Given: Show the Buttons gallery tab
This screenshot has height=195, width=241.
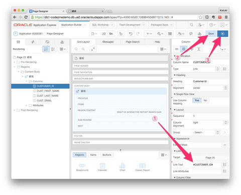Looking at the screenshot, I should 107,155.
